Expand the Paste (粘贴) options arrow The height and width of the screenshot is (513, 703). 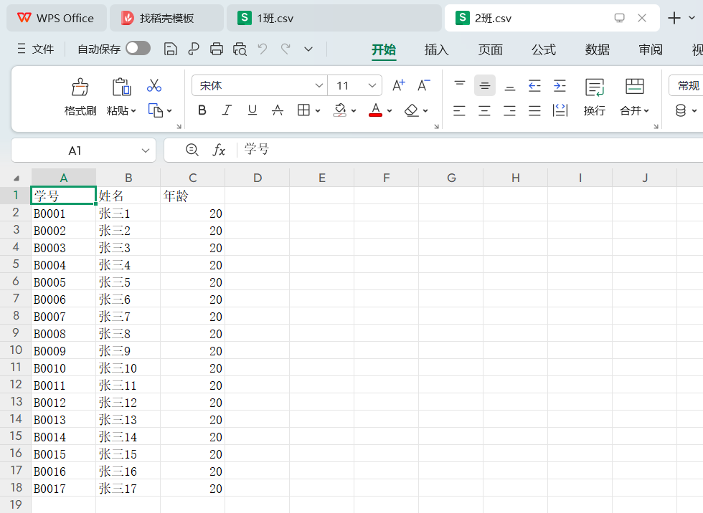point(133,111)
